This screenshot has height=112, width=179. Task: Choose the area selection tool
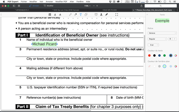click(117, 14)
